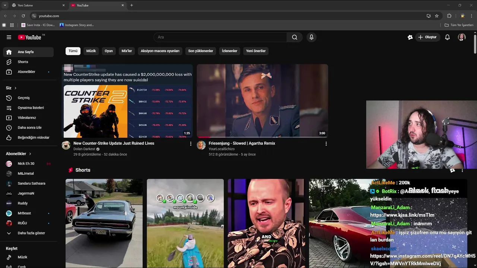Open the mountainside kayak Short

pyautogui.click(x=185, y=223)
